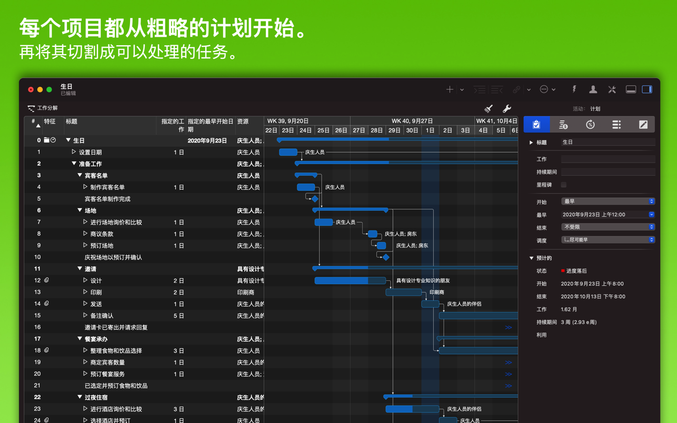The width and height of the screenshot is (677, 423).
Task: Attach a file with the paperclip toolbar icon
Action: pyautogui.click(x=516, y=89)
